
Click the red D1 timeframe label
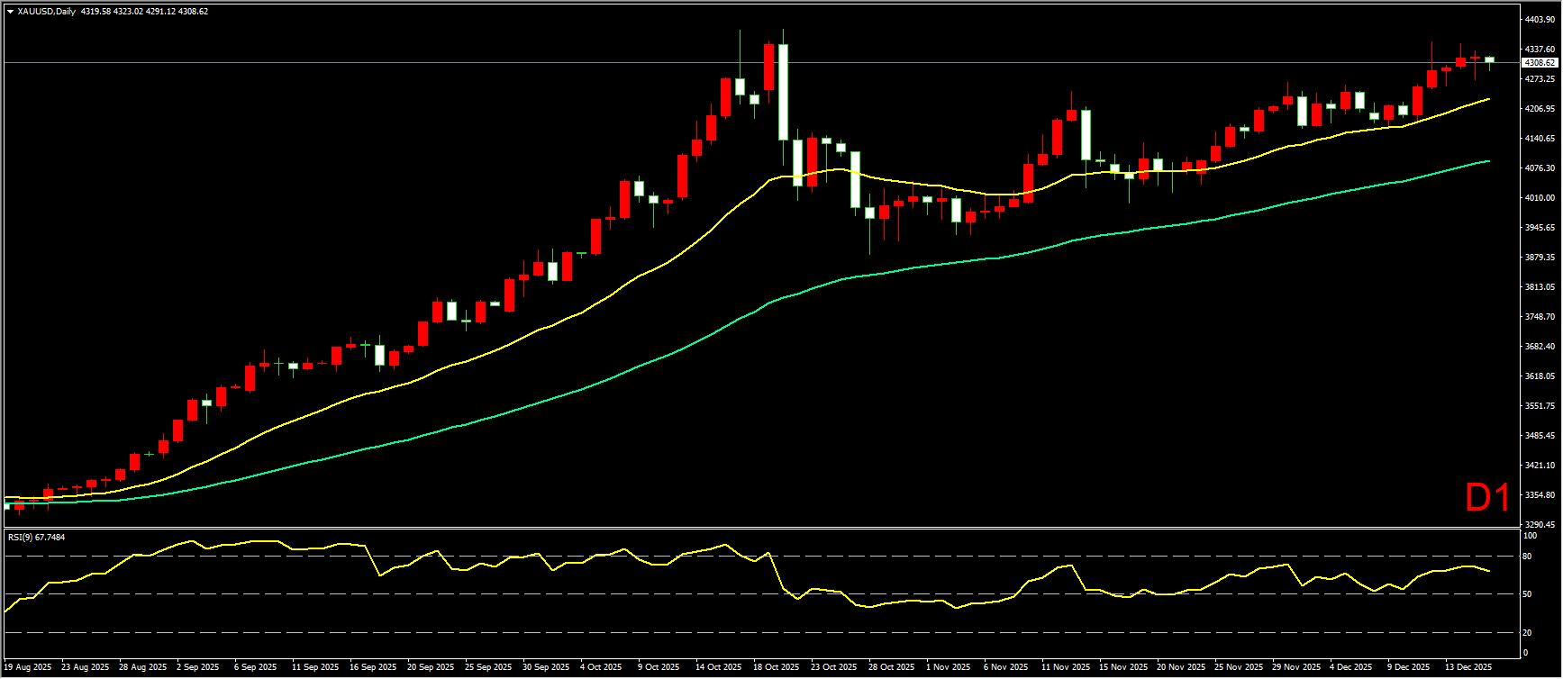pyautogui.click(x=1487, y=498)
